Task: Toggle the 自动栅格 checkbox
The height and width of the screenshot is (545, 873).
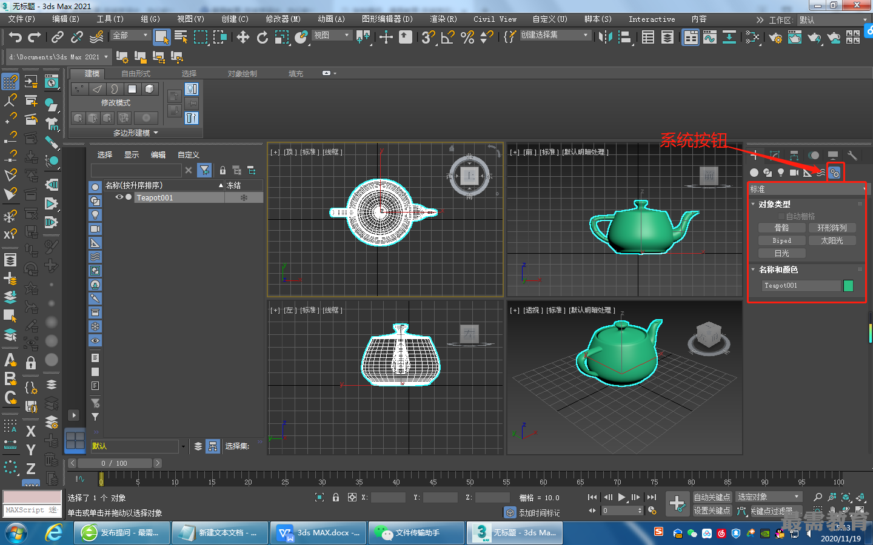Action: [x=781, y=216]
